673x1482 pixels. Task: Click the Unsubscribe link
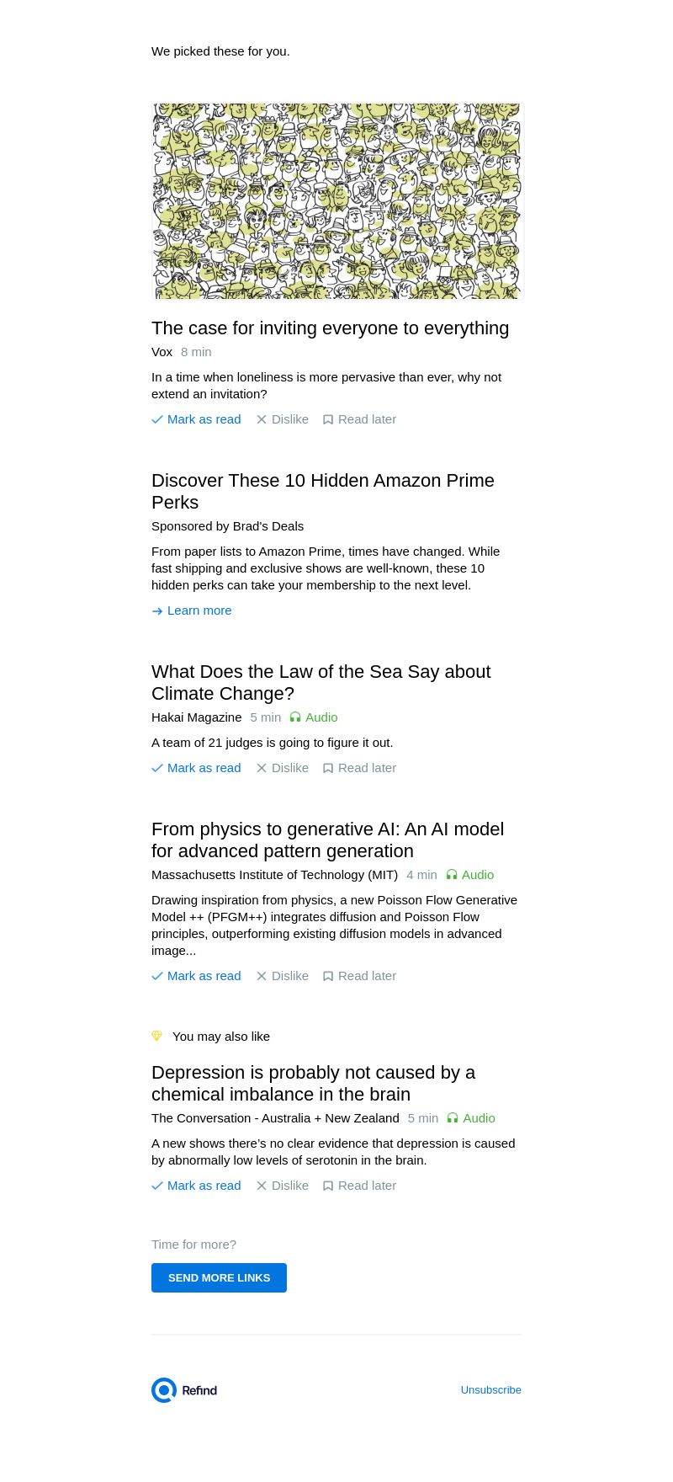[x=490, y=1390]
